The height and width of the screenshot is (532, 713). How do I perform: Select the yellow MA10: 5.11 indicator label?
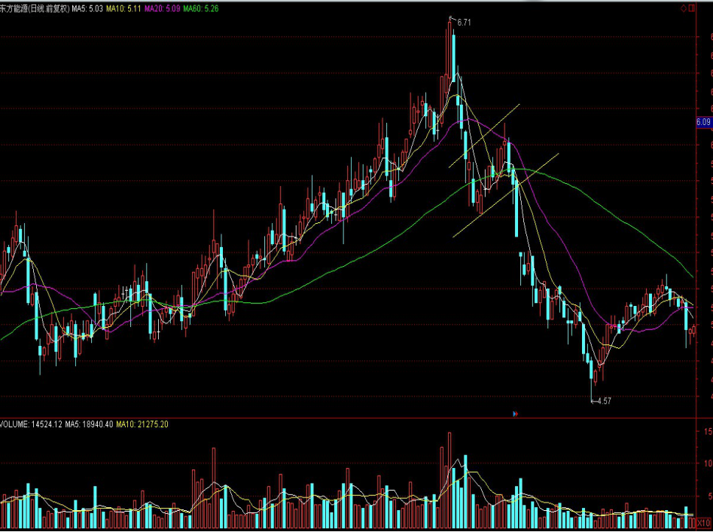[123, 8]
